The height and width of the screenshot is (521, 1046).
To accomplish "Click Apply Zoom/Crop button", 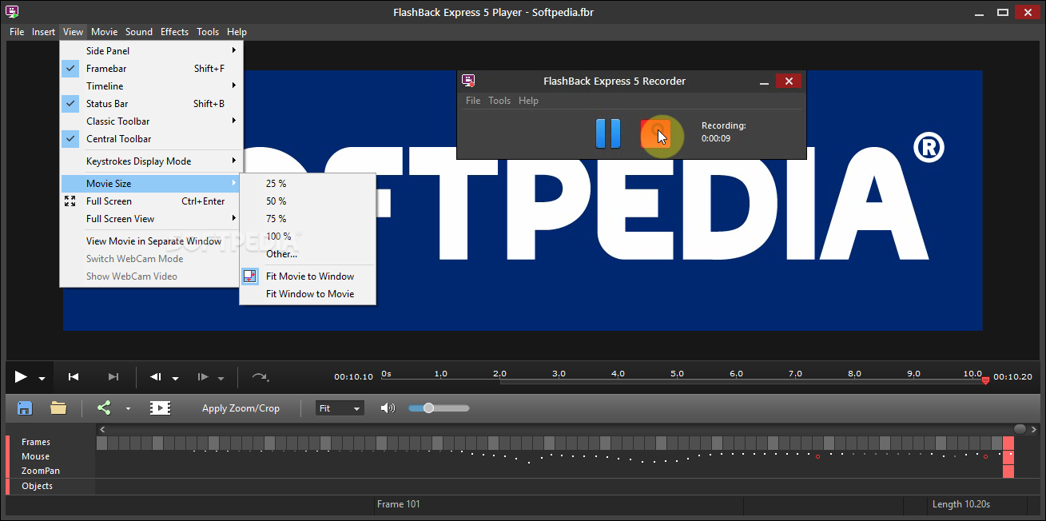I will tap(241, 408).
